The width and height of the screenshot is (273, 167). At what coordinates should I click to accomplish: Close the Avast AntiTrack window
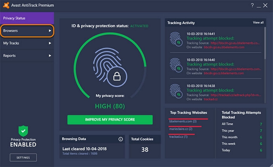point(265,5)
